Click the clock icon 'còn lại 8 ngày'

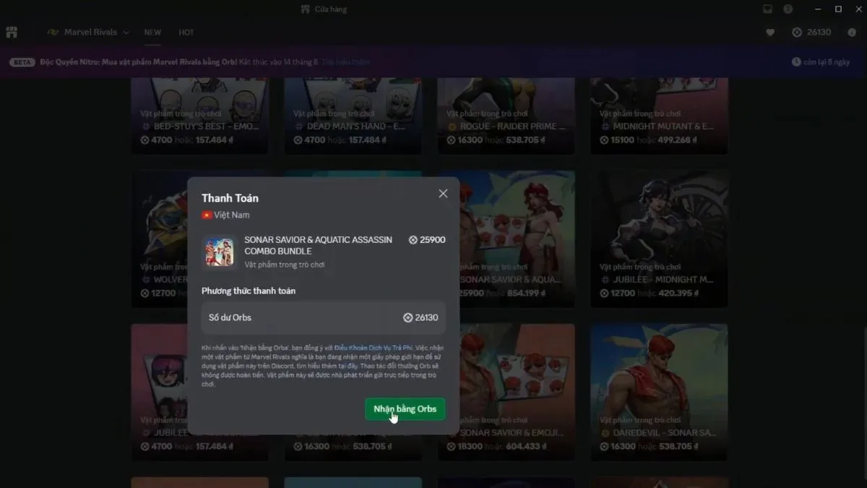click(x=796, y=62)
